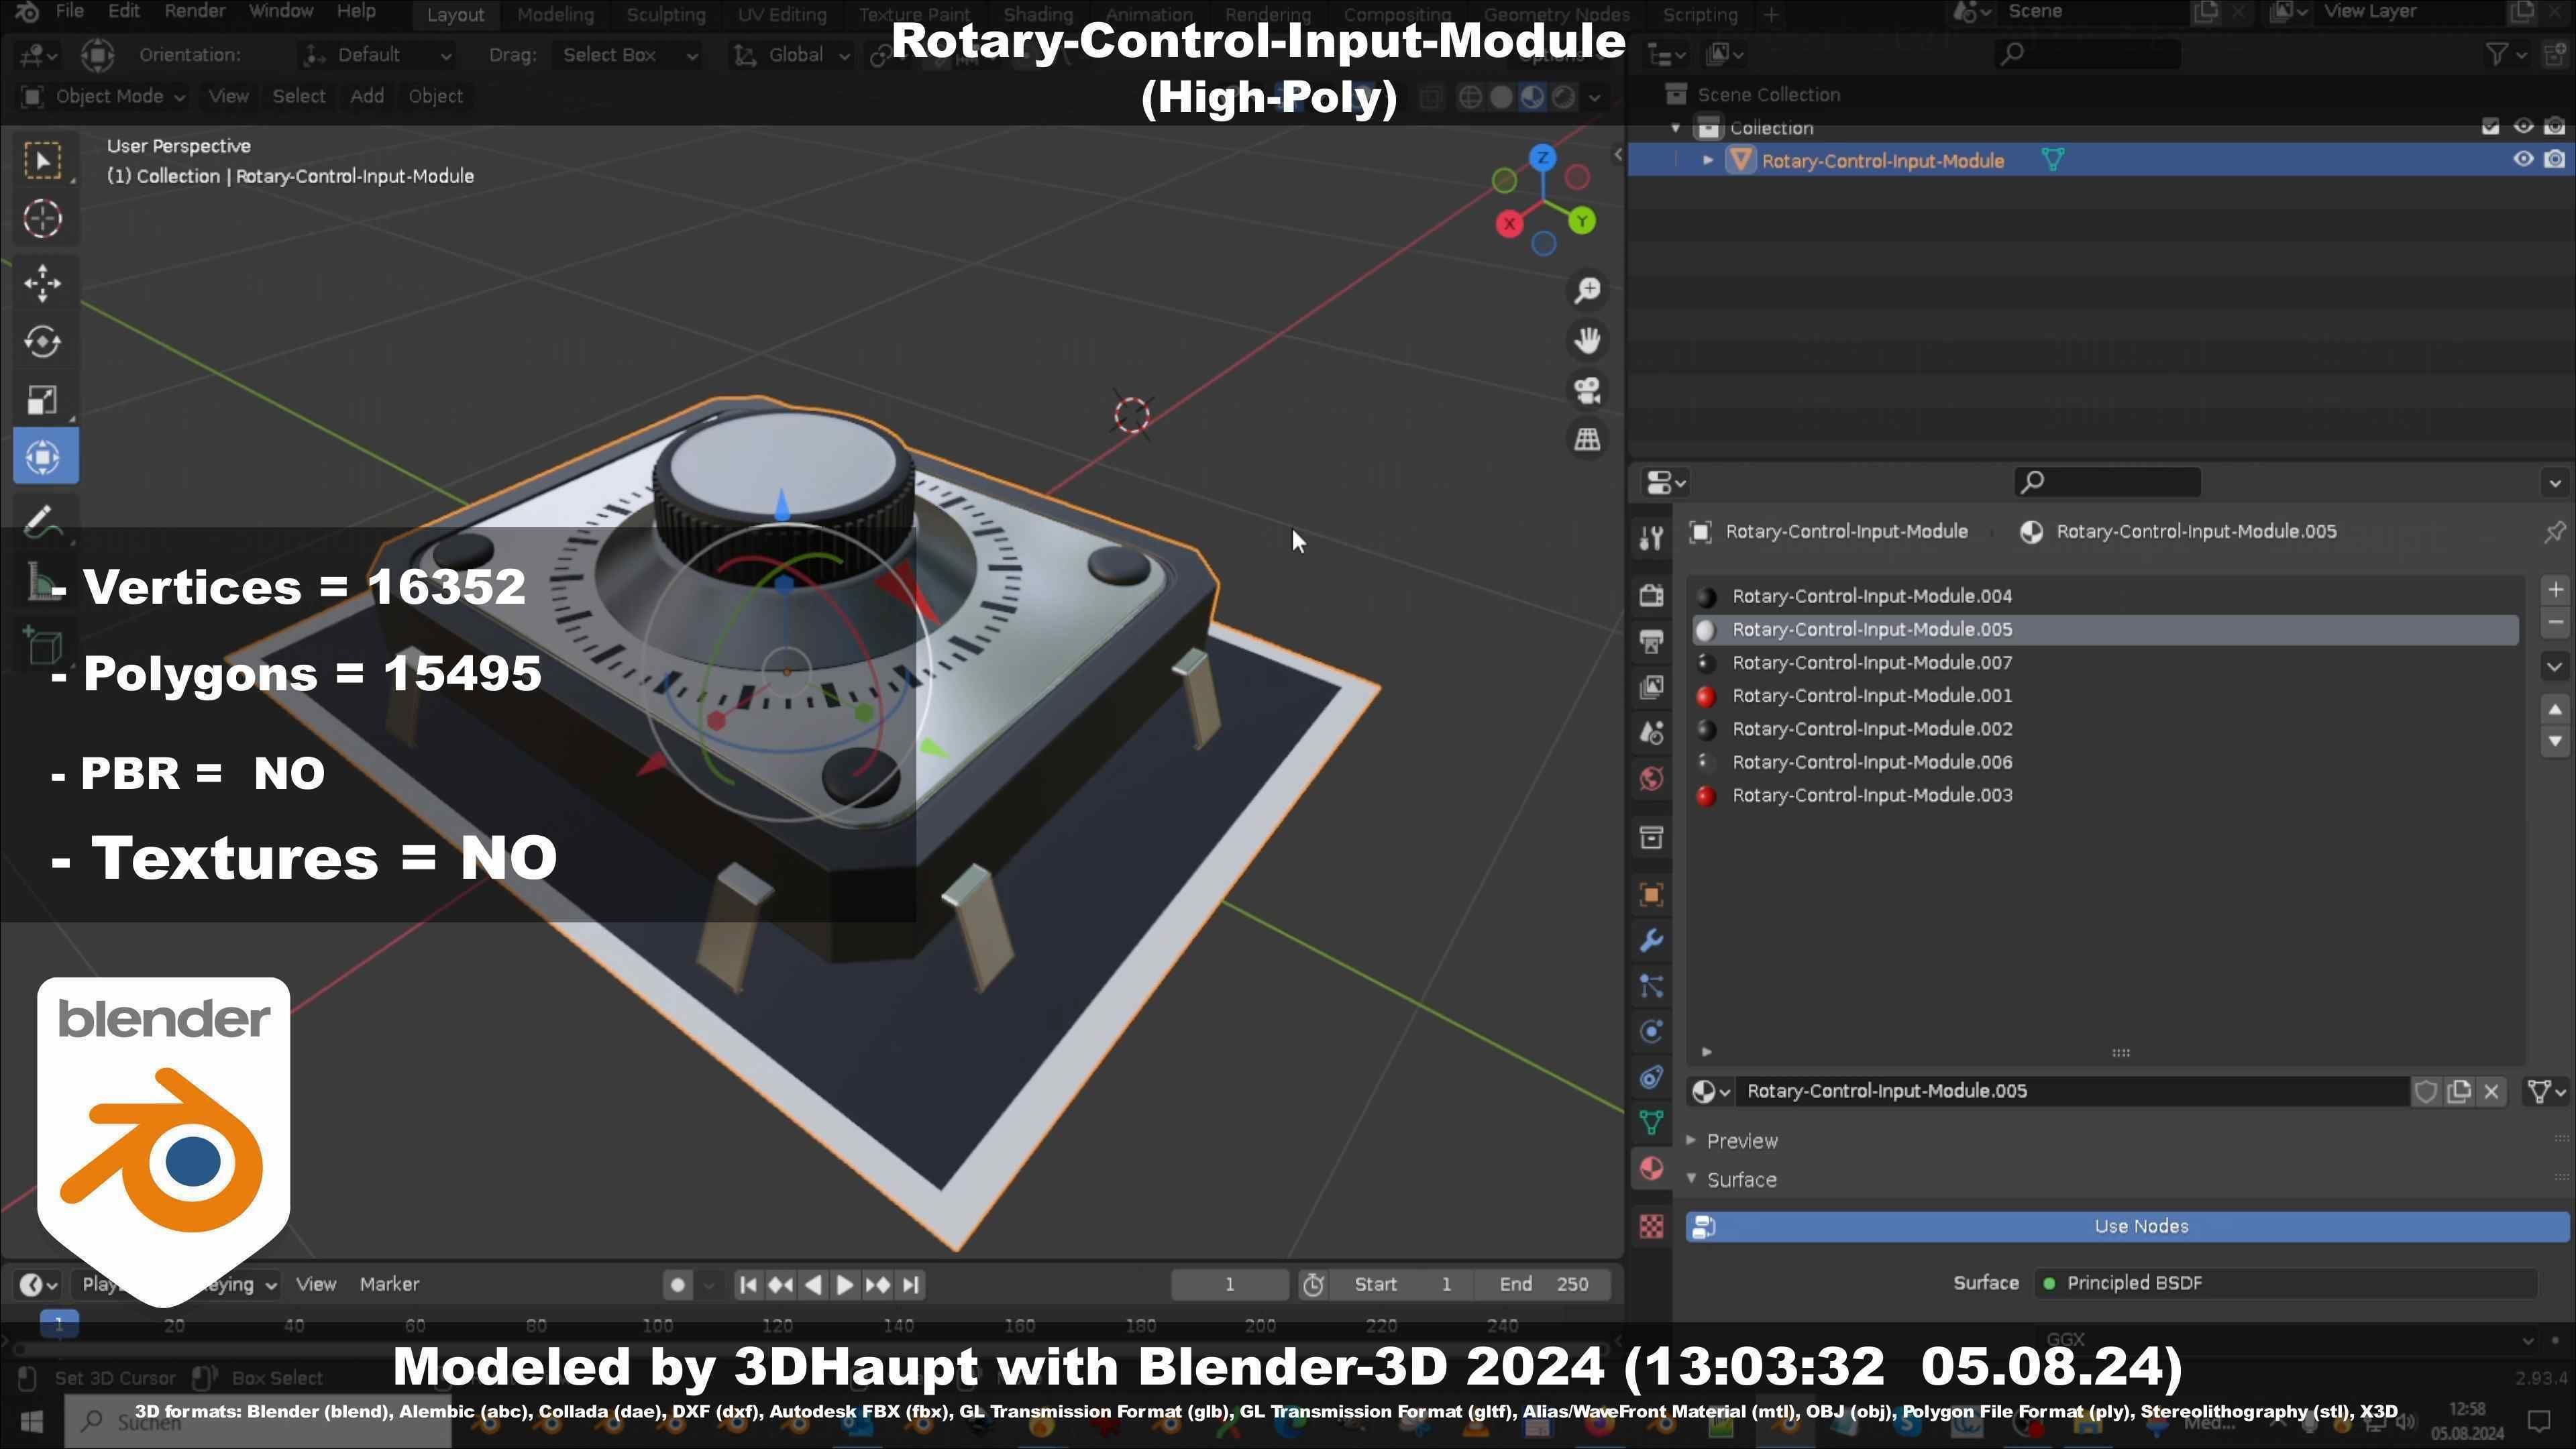2576x1449 pixels.
Task: Open the material slot specials chevron menu
Action: tap(2555, 666)
